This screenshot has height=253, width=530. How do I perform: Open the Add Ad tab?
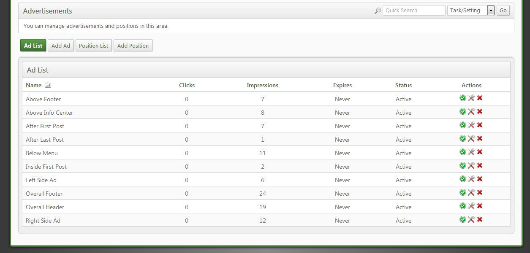coord(61,46)
